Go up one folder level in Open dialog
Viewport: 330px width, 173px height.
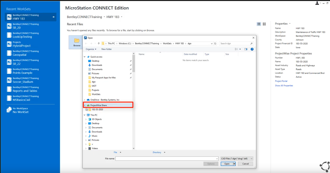pyautogui.click(x=99, y=44)
